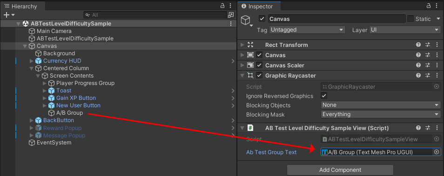The width and height of the screenshot is (444, 176).
Task: Disable Graphic Raycaster component checkbox
Action: pyautogui.click(x=259, y=75)
